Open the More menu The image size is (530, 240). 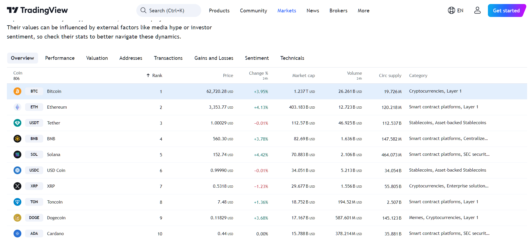click(x=363, y=11)
